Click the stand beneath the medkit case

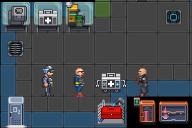click(48, 29)
